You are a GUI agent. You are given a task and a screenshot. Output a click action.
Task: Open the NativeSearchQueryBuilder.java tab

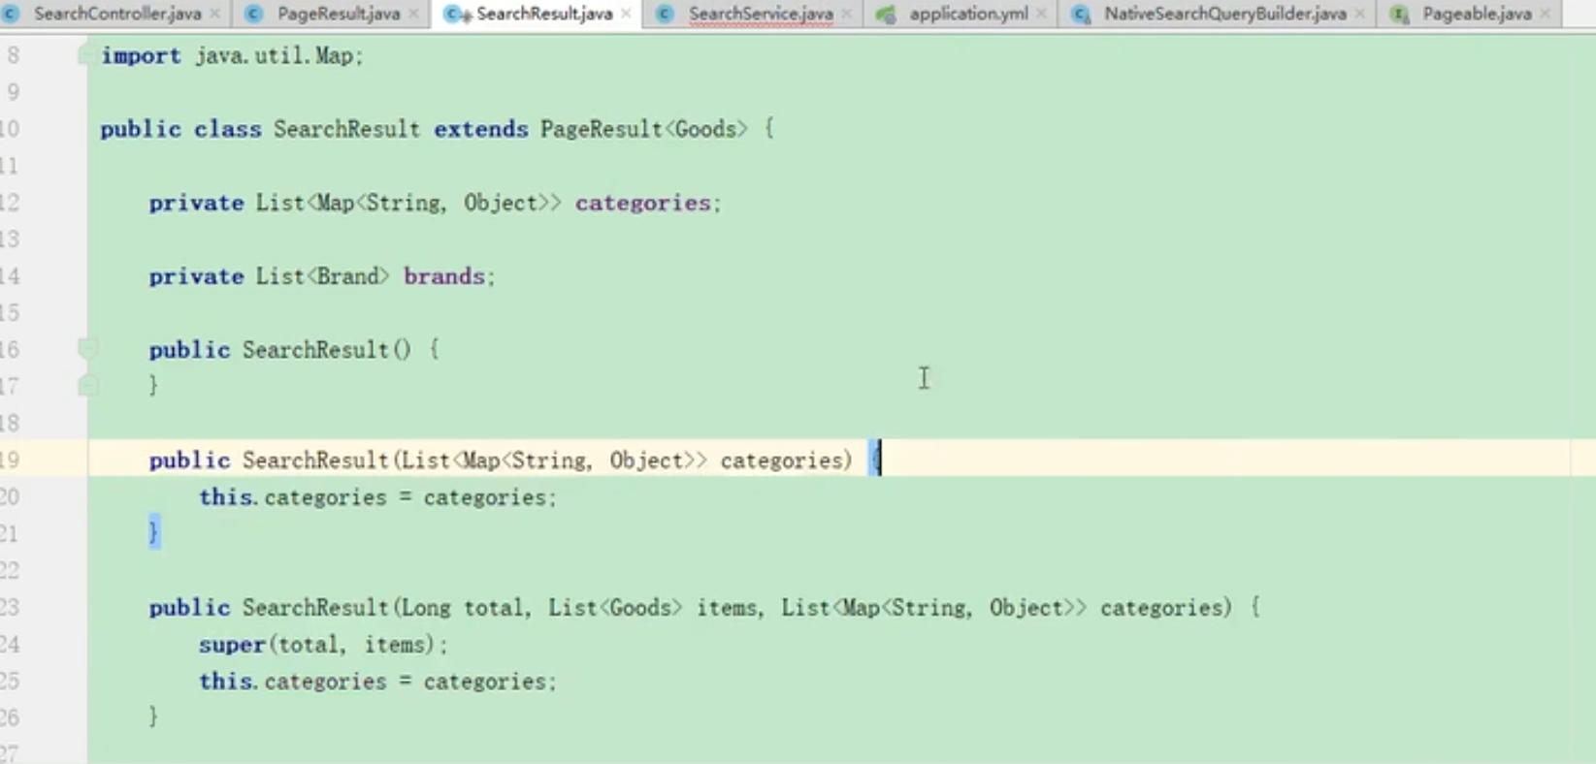1224,14
